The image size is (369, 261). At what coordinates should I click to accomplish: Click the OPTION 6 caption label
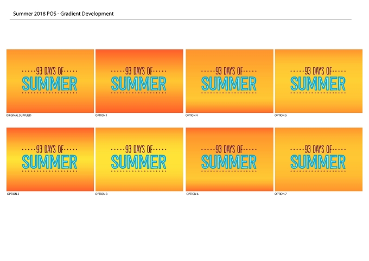[192, 194]
